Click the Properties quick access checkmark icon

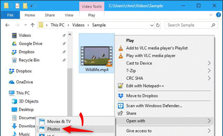tap(17, 6)
